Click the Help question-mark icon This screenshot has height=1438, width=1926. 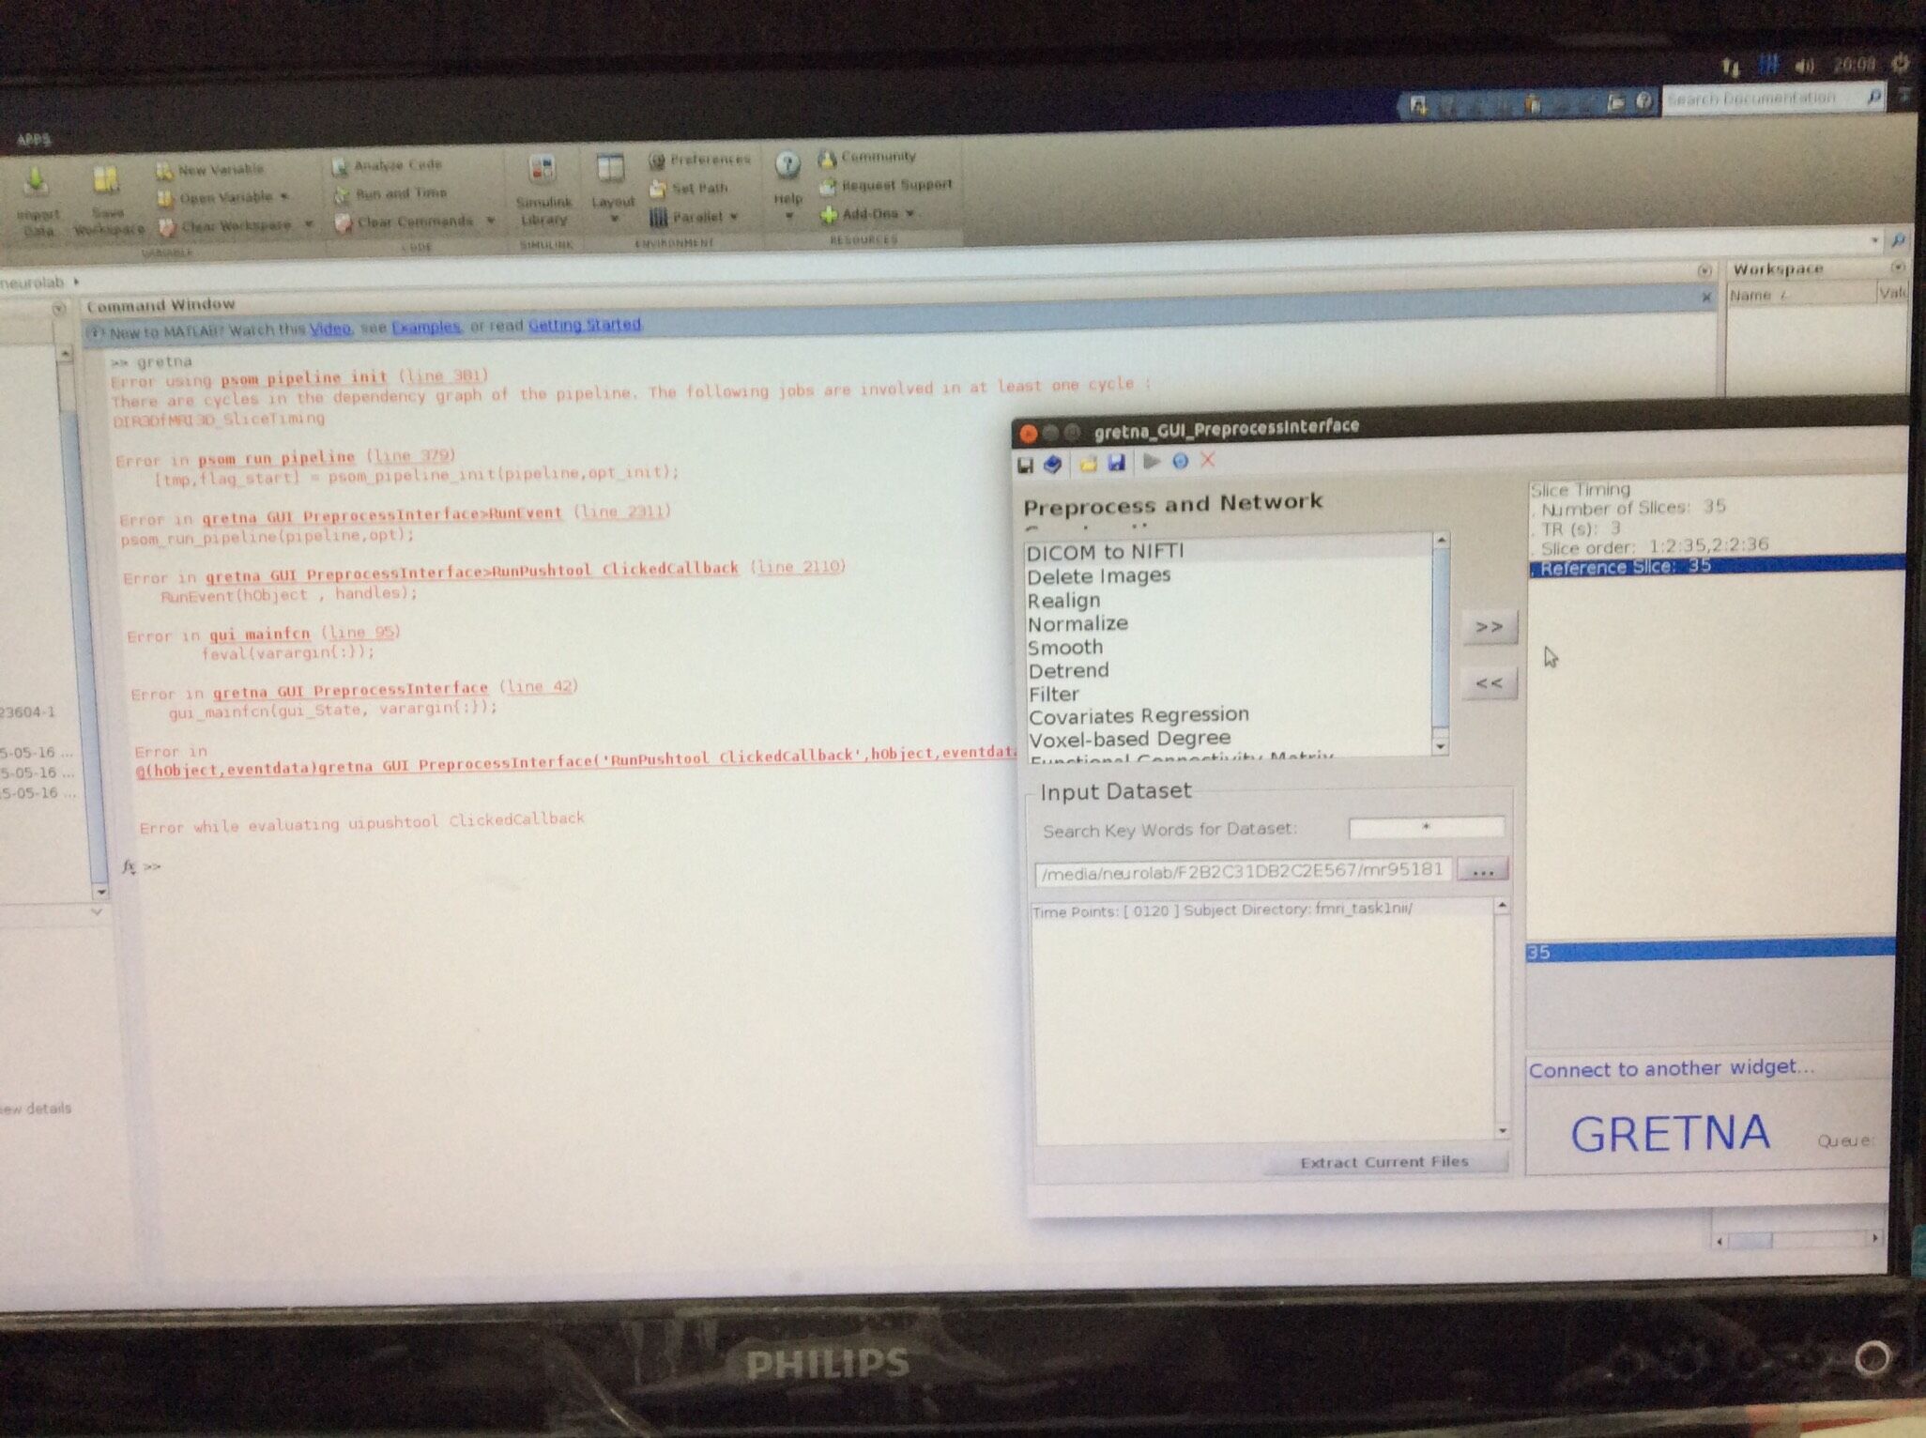click(x=787, y=166)
